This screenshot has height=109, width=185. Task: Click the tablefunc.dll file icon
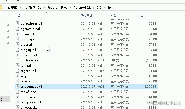pos(18,92)
